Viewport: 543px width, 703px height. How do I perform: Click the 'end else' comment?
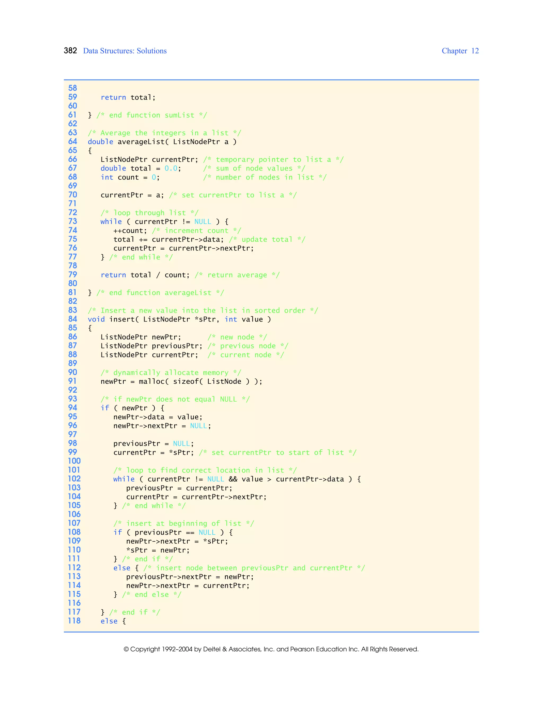152,595
